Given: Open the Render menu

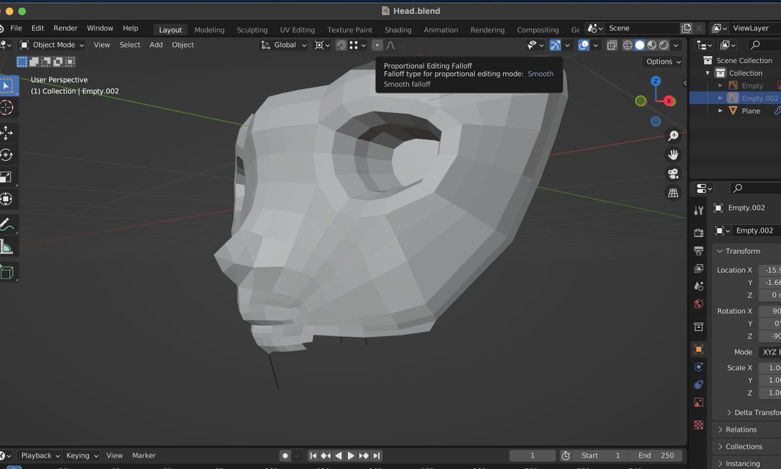Looking at the screenshot, I should [65, 29].
